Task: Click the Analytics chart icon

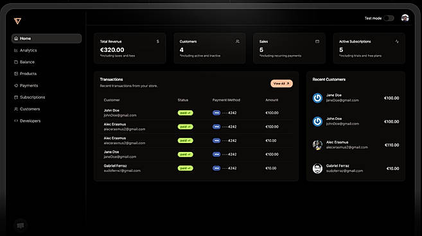Action: coord(16,50)
